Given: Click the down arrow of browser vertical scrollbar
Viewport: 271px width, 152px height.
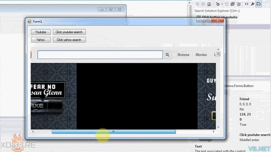Looking at the screenshot, I should (218, 127).
